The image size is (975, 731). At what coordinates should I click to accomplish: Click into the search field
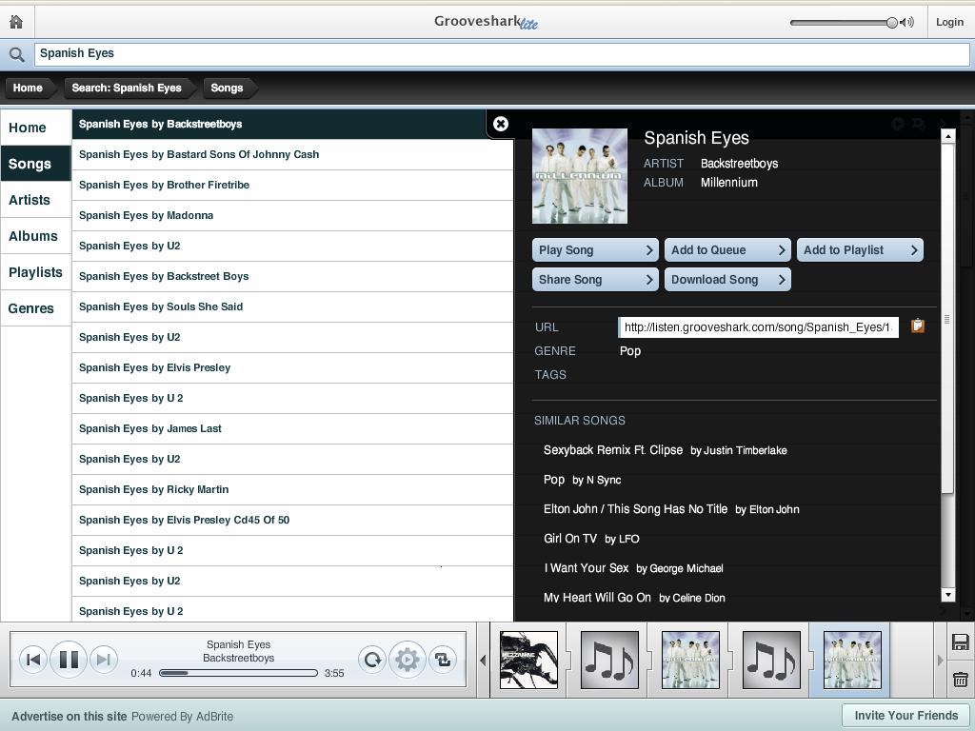(x=501, y=54)
